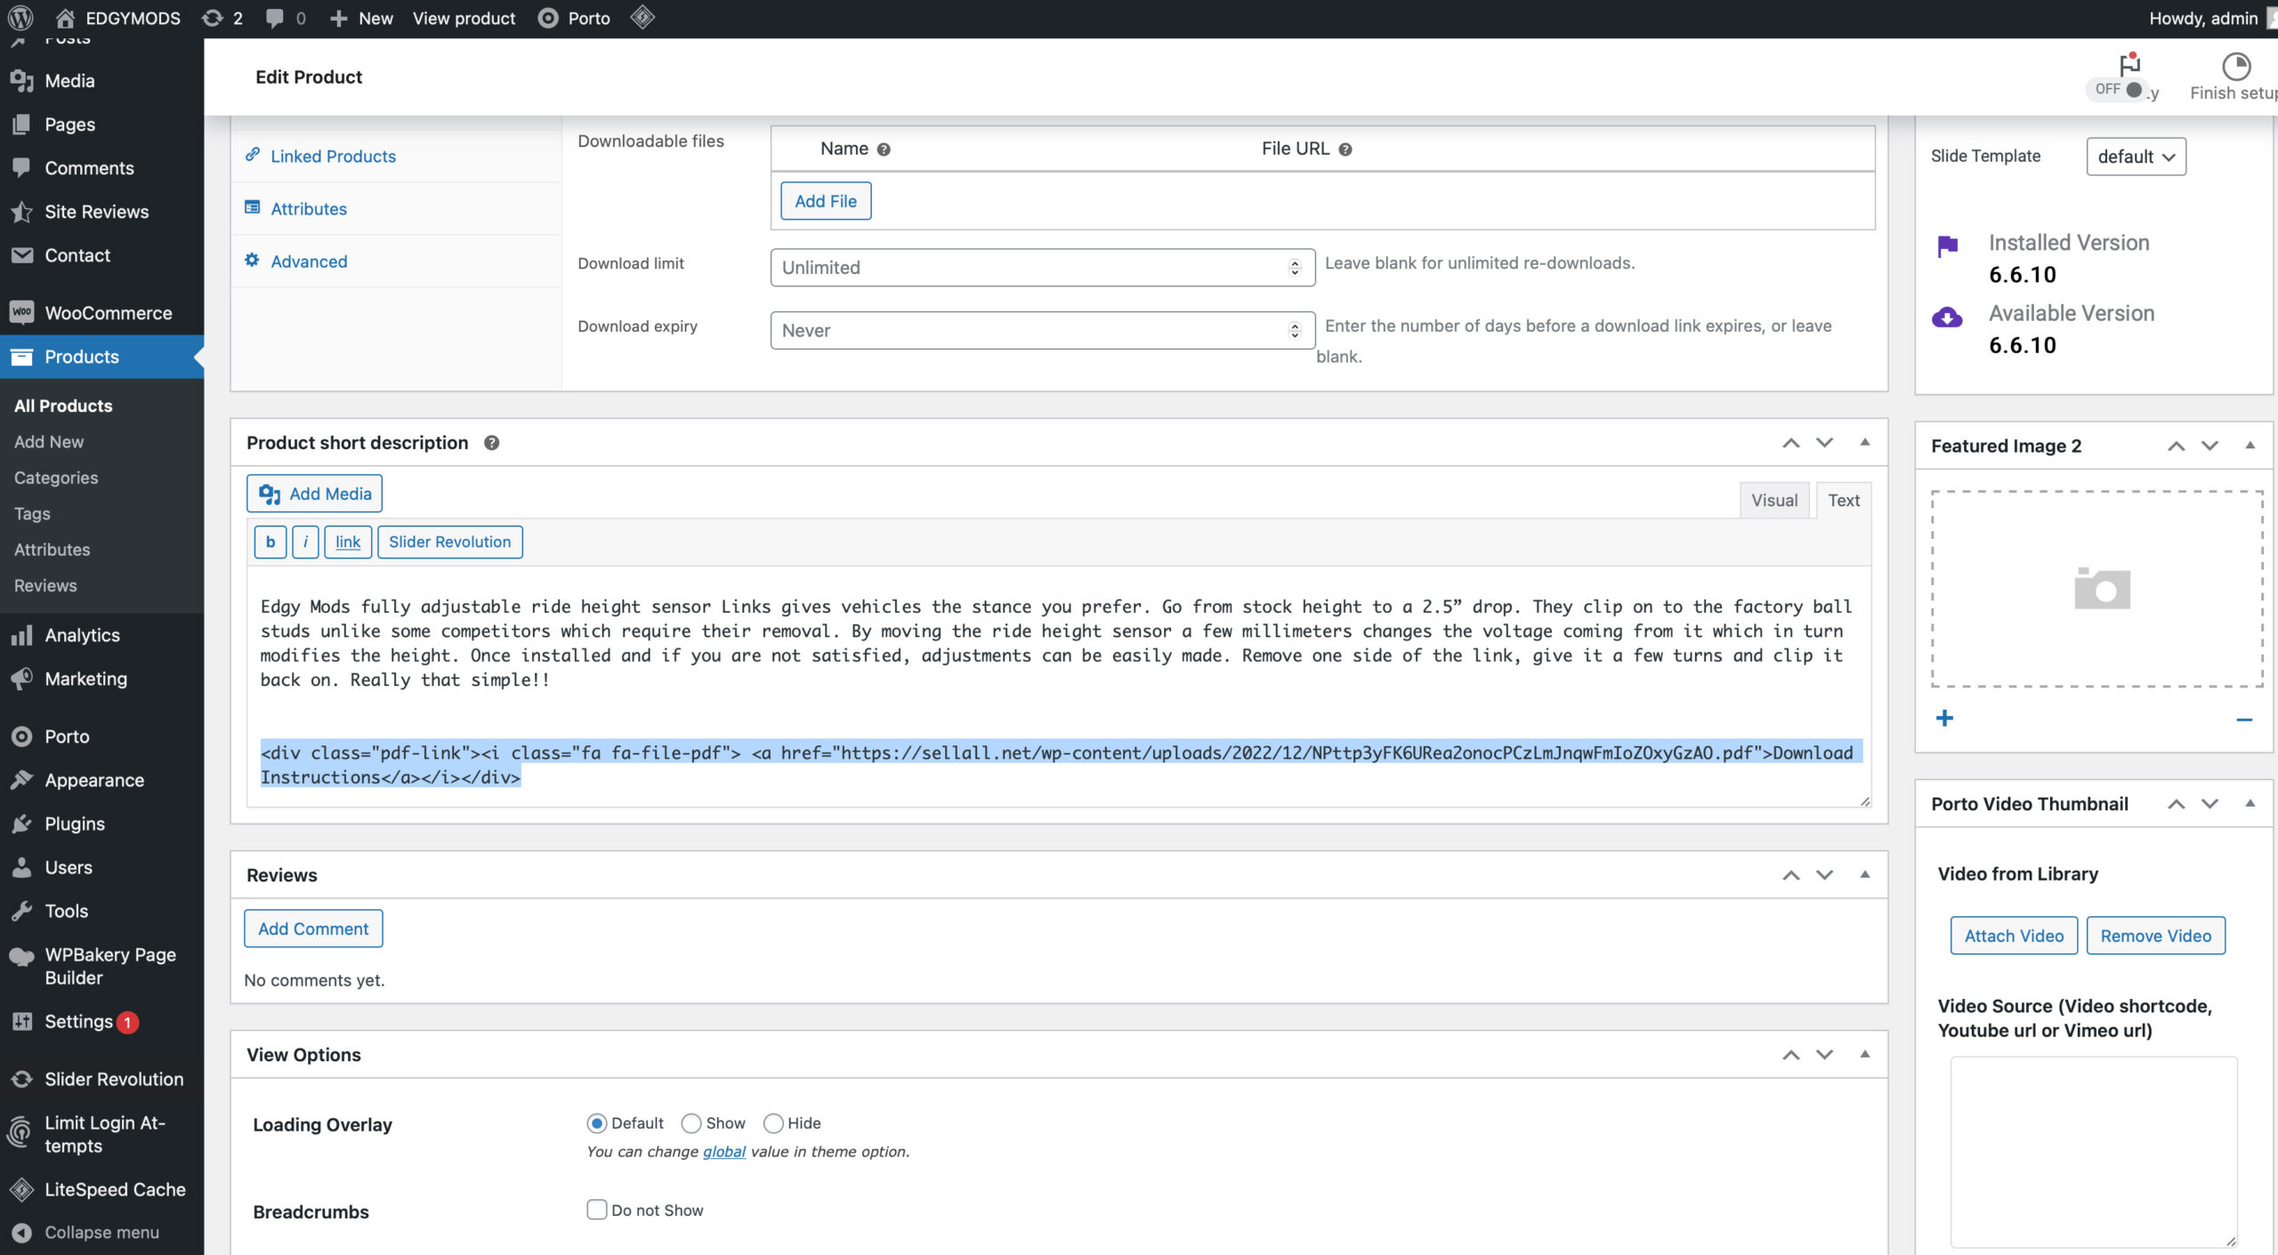Click the Slider Revolution quicktag button
The height and width of the screenshot is (1255, 2278).
coord(449,542)
